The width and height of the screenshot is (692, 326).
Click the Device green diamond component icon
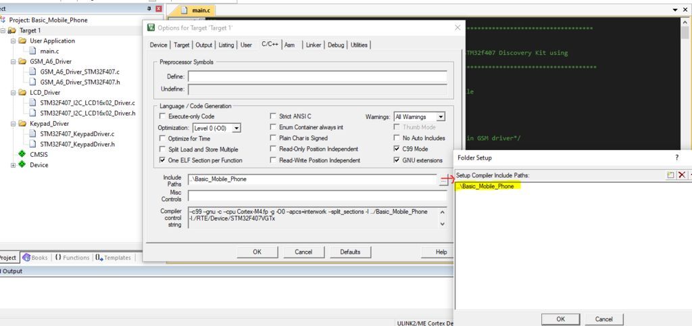pyautogui.click(x=22, y=165)
